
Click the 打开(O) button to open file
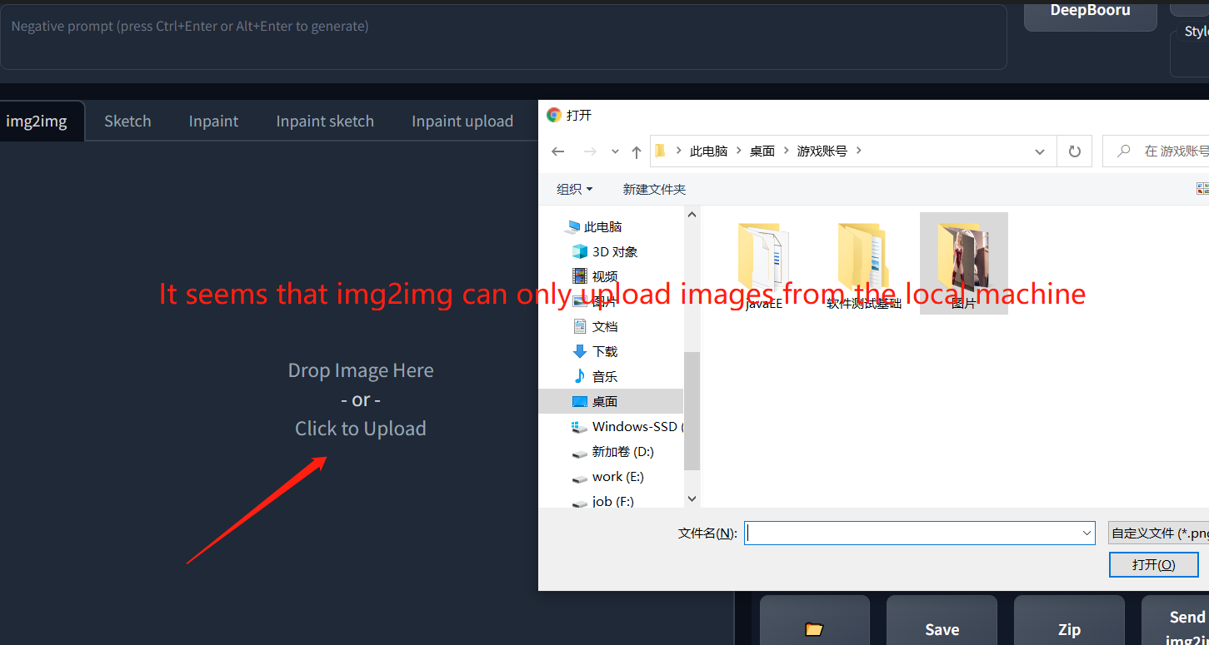pyautogui.click(x=1154, y=564)
